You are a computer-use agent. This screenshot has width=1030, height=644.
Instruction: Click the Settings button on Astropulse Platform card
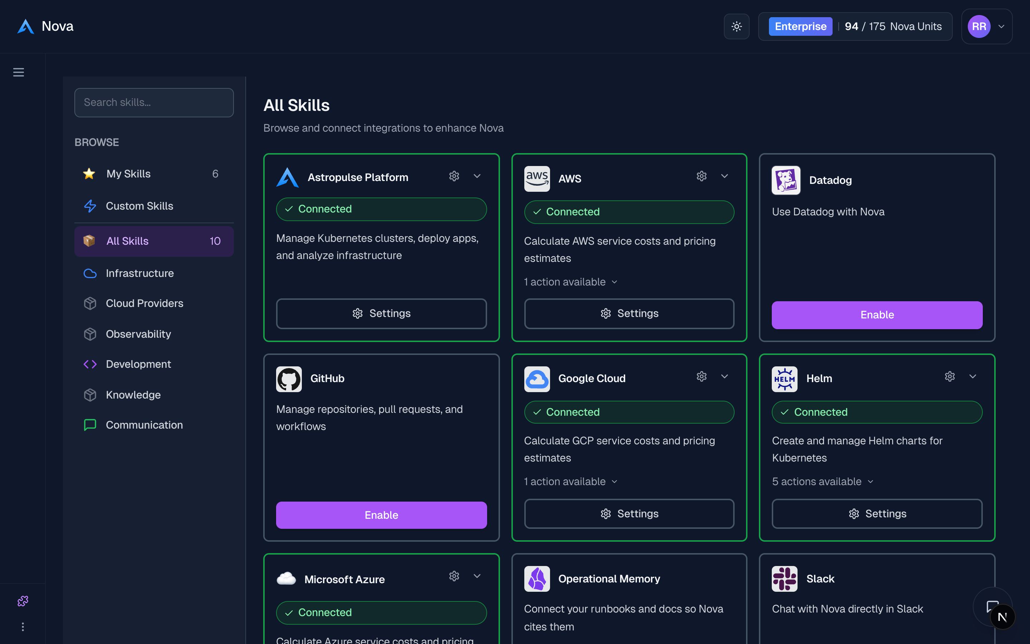381,313
